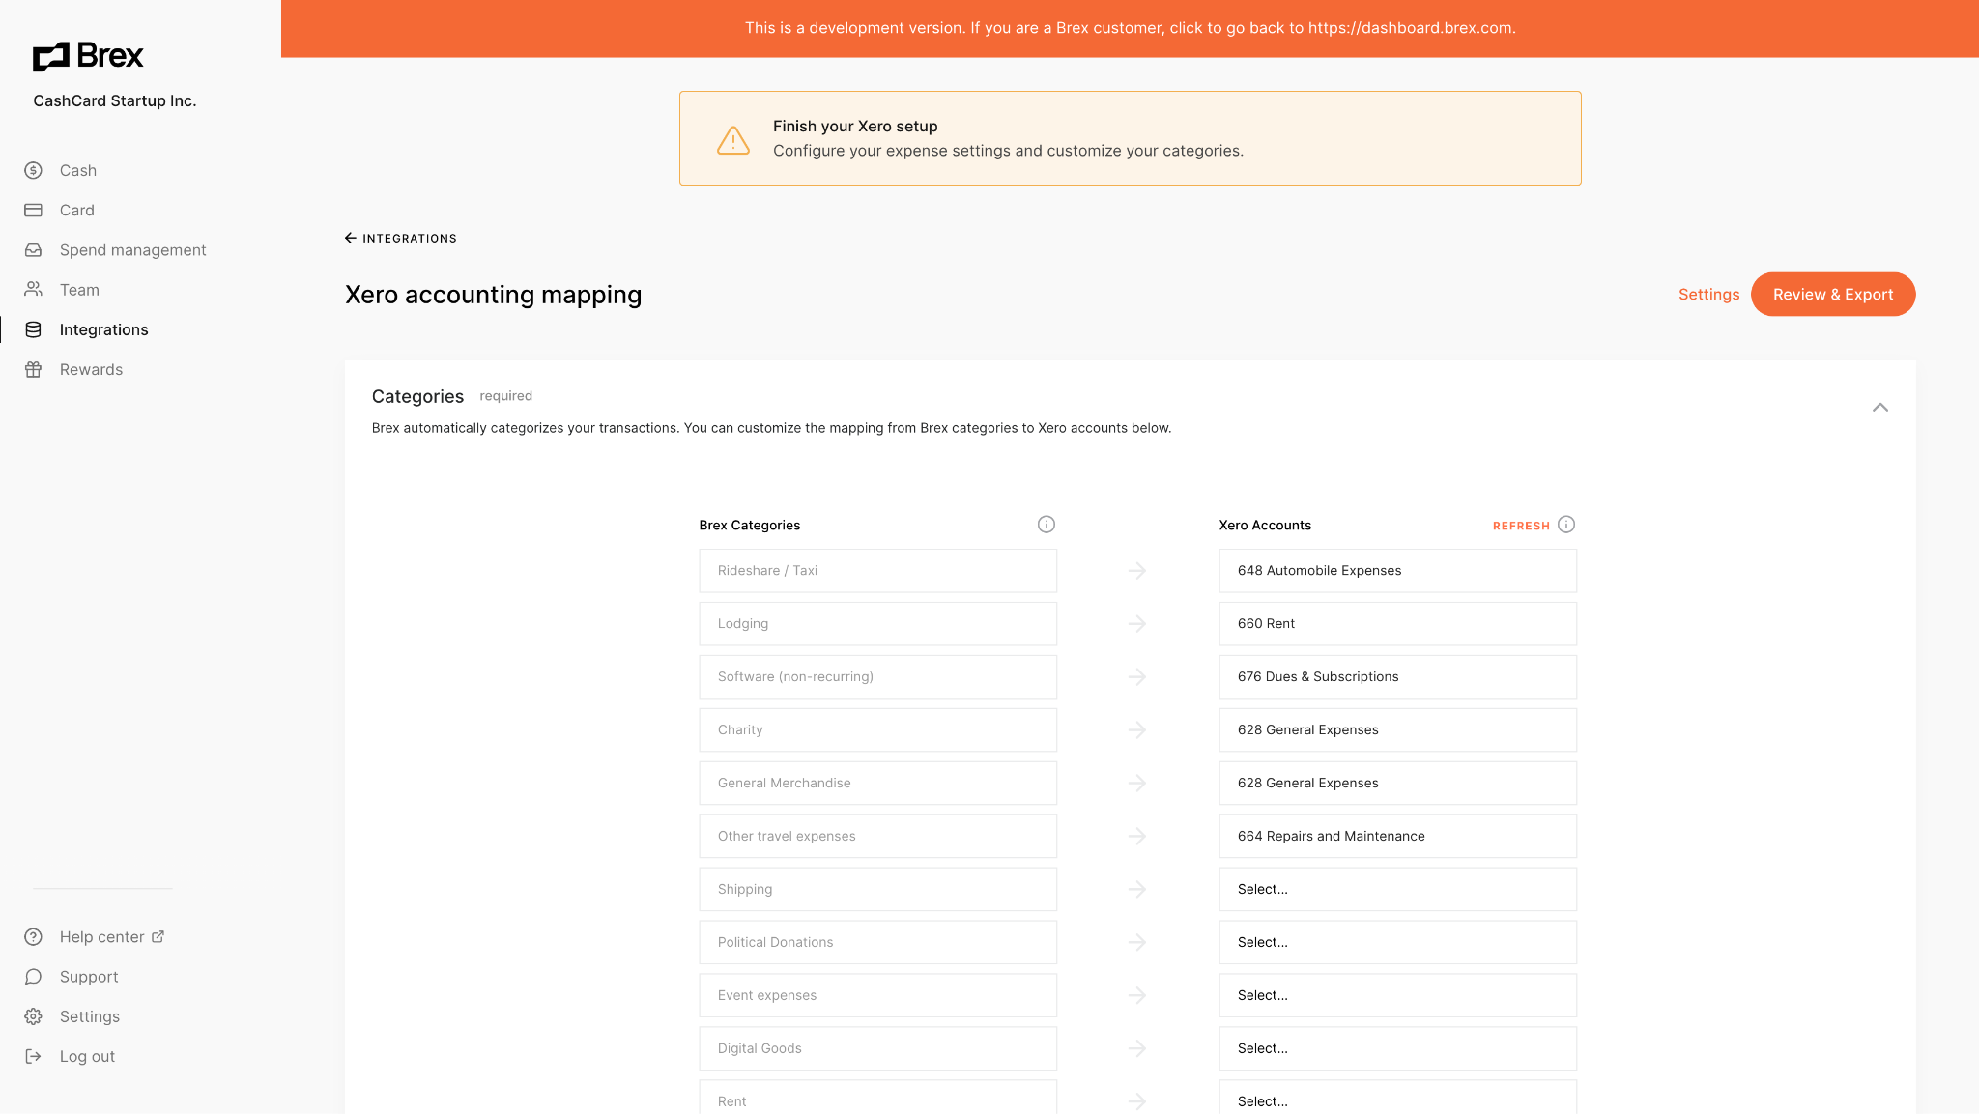Click the Review & Export button
Viewport: 1979px width, 1114px height.
pyautogui.click(x=1833, y=294)
